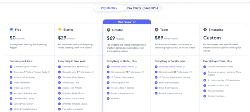The image size is (250, 112).
Task: Open Unlimited Video Creation link in Creator
Action: (122, 67)
